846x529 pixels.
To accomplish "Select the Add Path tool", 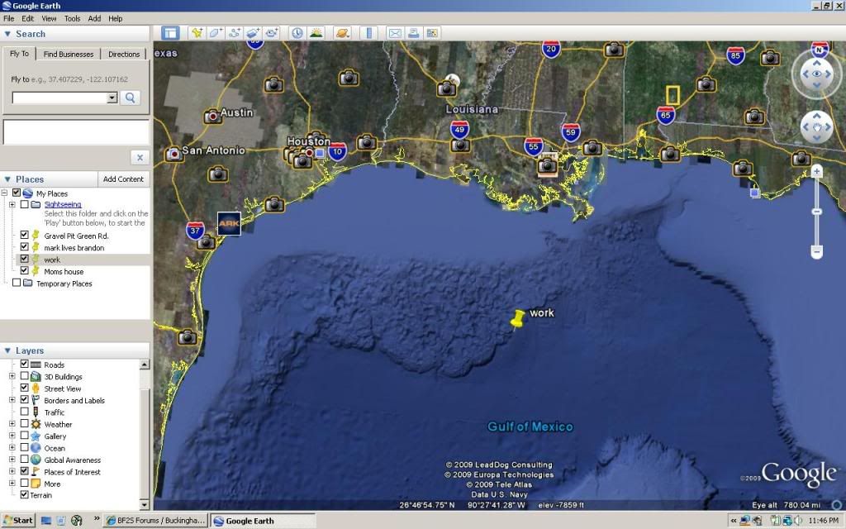I will [x=235, y=33].
